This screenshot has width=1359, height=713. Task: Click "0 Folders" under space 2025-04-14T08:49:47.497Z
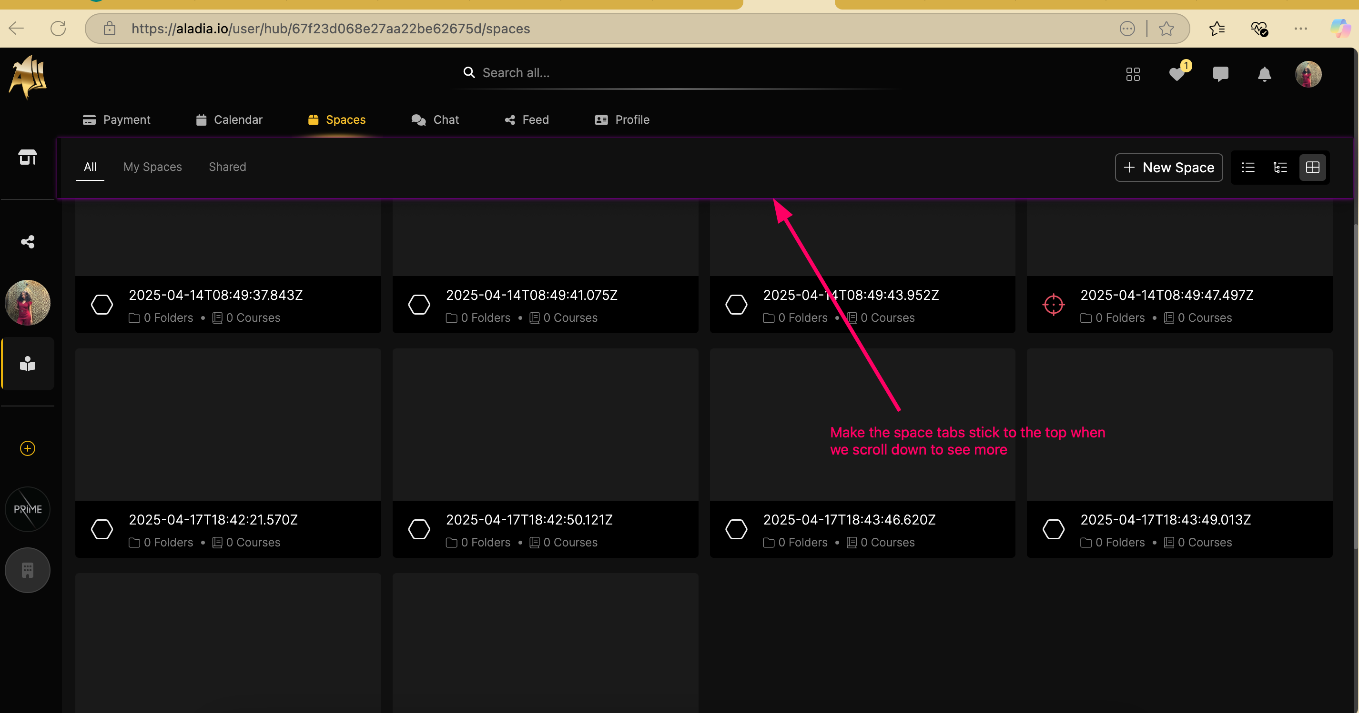click(x=1113, y=318)
